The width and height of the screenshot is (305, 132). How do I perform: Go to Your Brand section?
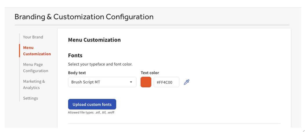coord(33,37)
